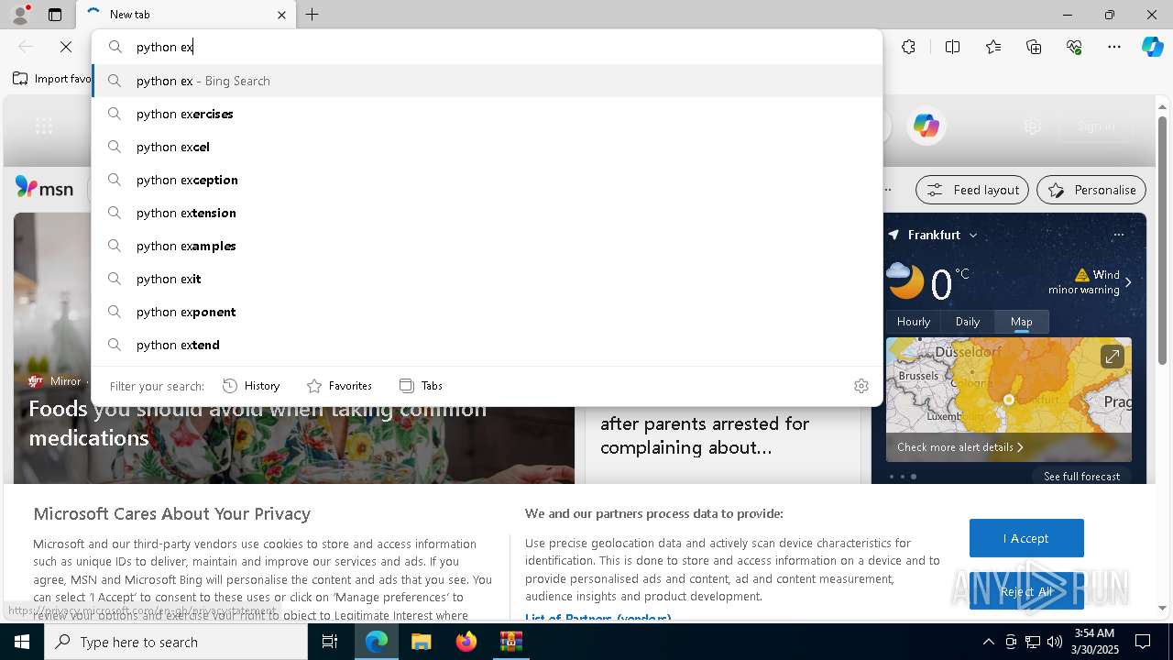
Task: Open Microsoft Edge taskbar icon
Action: [x=377, y=642]
